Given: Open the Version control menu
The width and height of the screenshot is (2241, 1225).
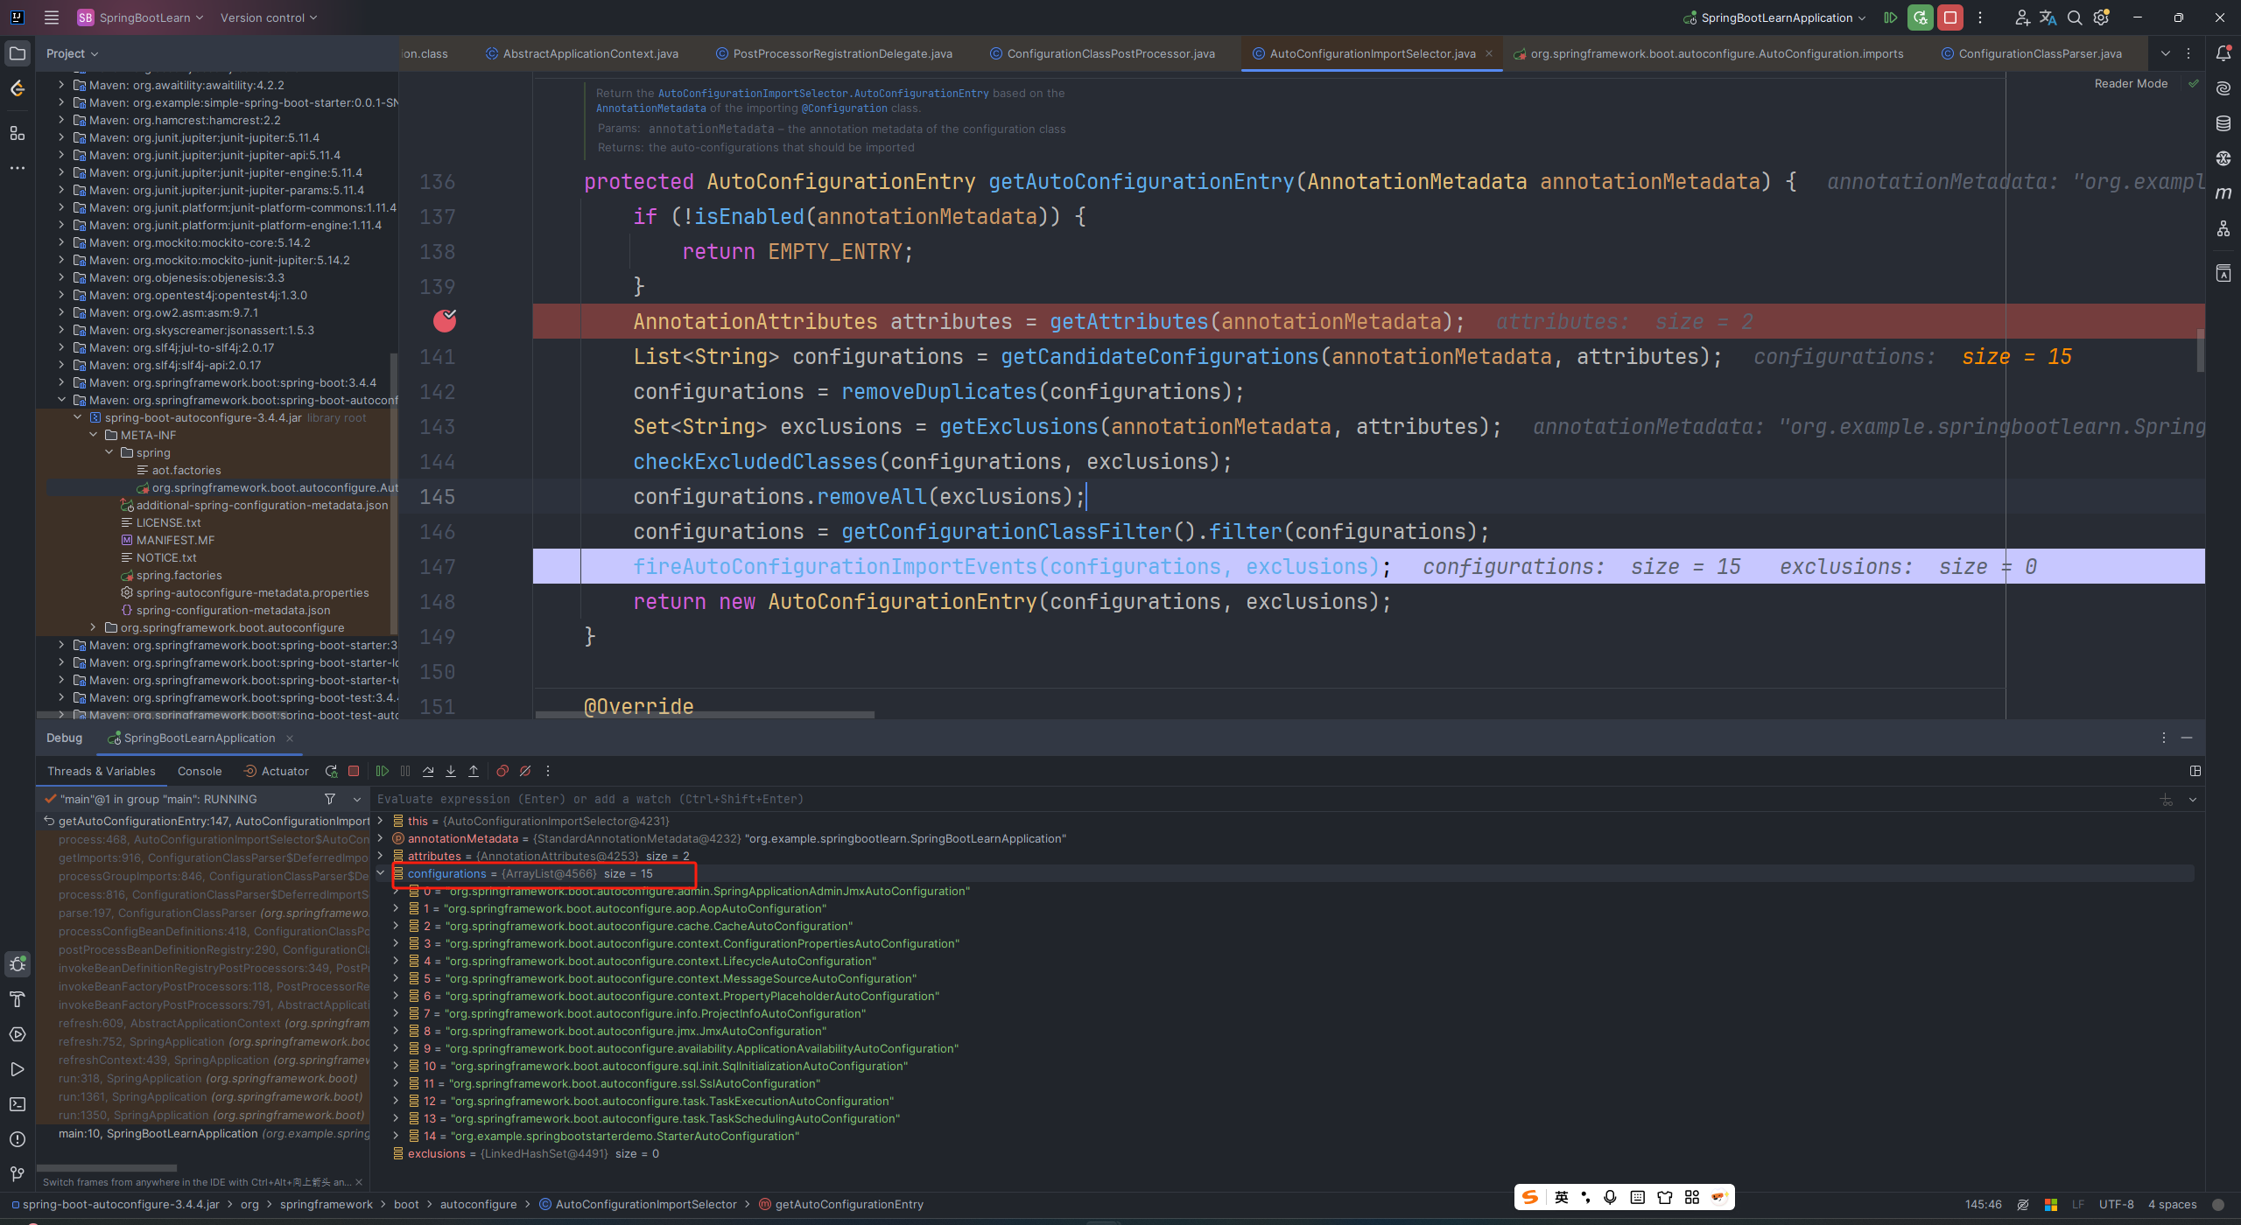Looking at the screenshot, I should [x=268, y=17].
